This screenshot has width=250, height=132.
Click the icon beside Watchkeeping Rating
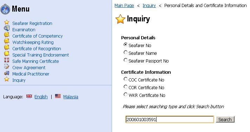coord(7,41)
